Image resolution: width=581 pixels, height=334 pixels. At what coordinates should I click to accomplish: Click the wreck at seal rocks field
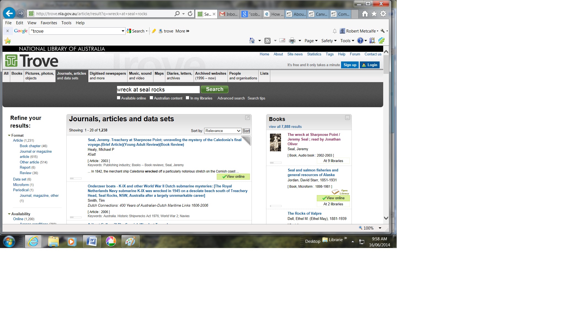(x=158, y=90)
